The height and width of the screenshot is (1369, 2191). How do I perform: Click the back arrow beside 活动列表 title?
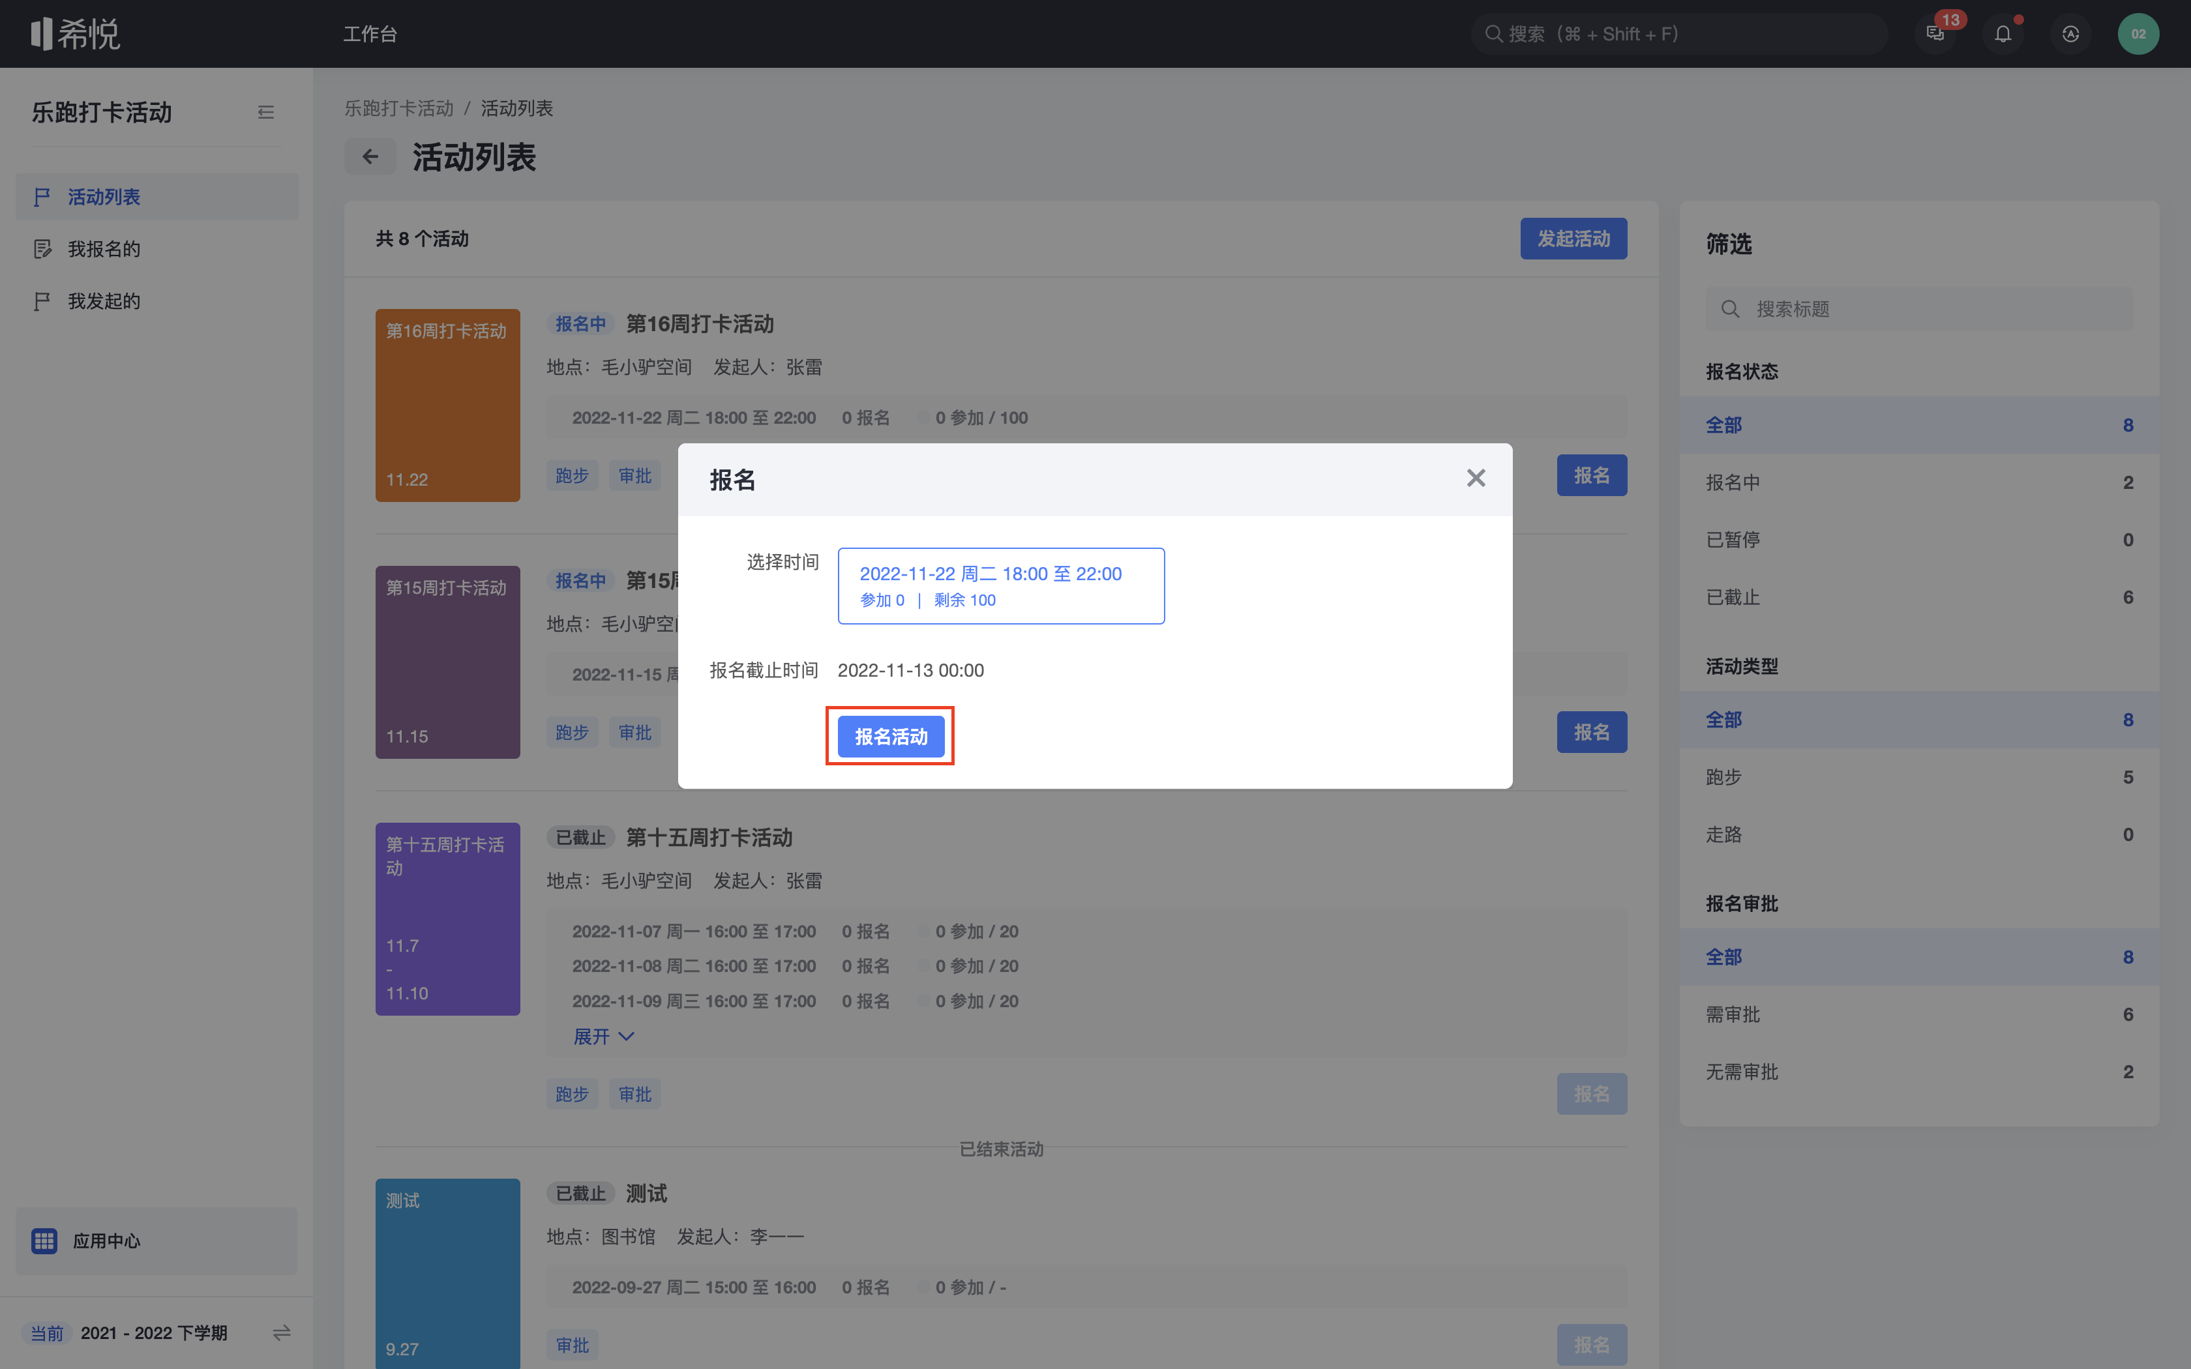(x=369, y=156)
